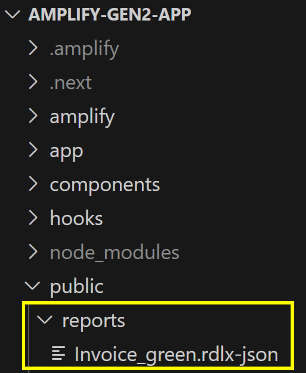This screenshot has width=306, height=373.
Task: Select the app folder label
Action: tap(66, 152)
